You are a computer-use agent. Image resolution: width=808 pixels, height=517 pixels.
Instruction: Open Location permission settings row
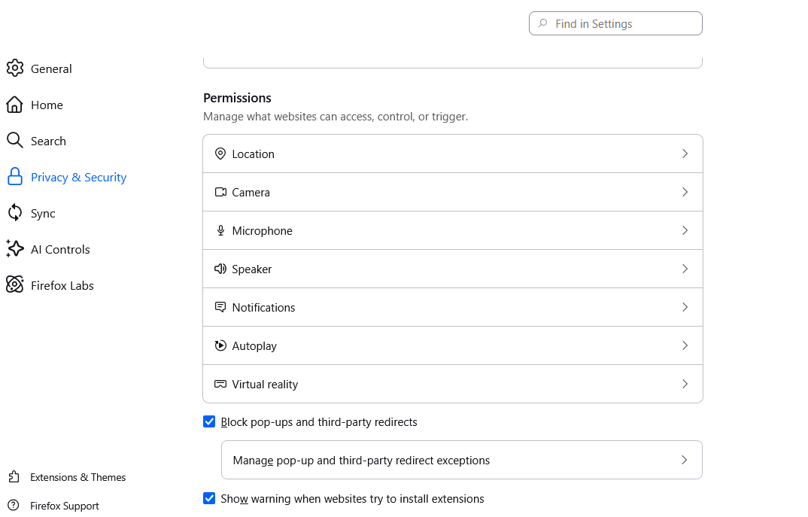tap(453, 154)
